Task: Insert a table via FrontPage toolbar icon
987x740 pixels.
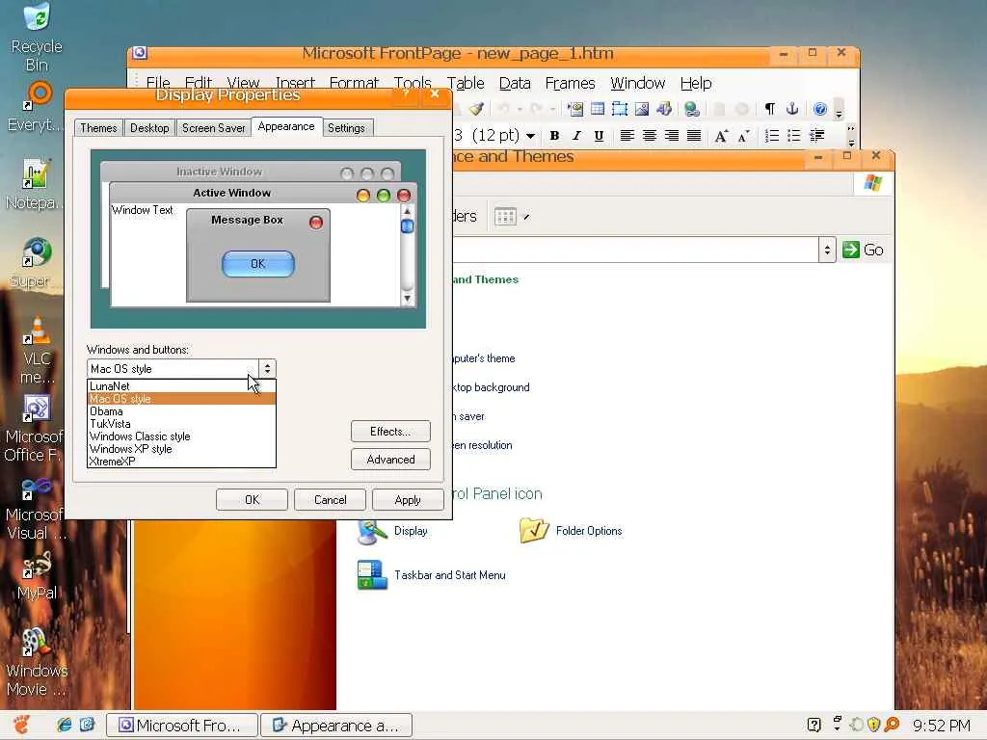Action: (598, 109)
